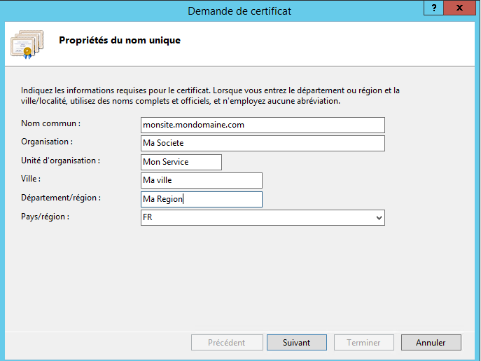The width and height of the screenshot is (481, 361).
Task: Open help with the question mark button
Action: click(x=433, y=8)
